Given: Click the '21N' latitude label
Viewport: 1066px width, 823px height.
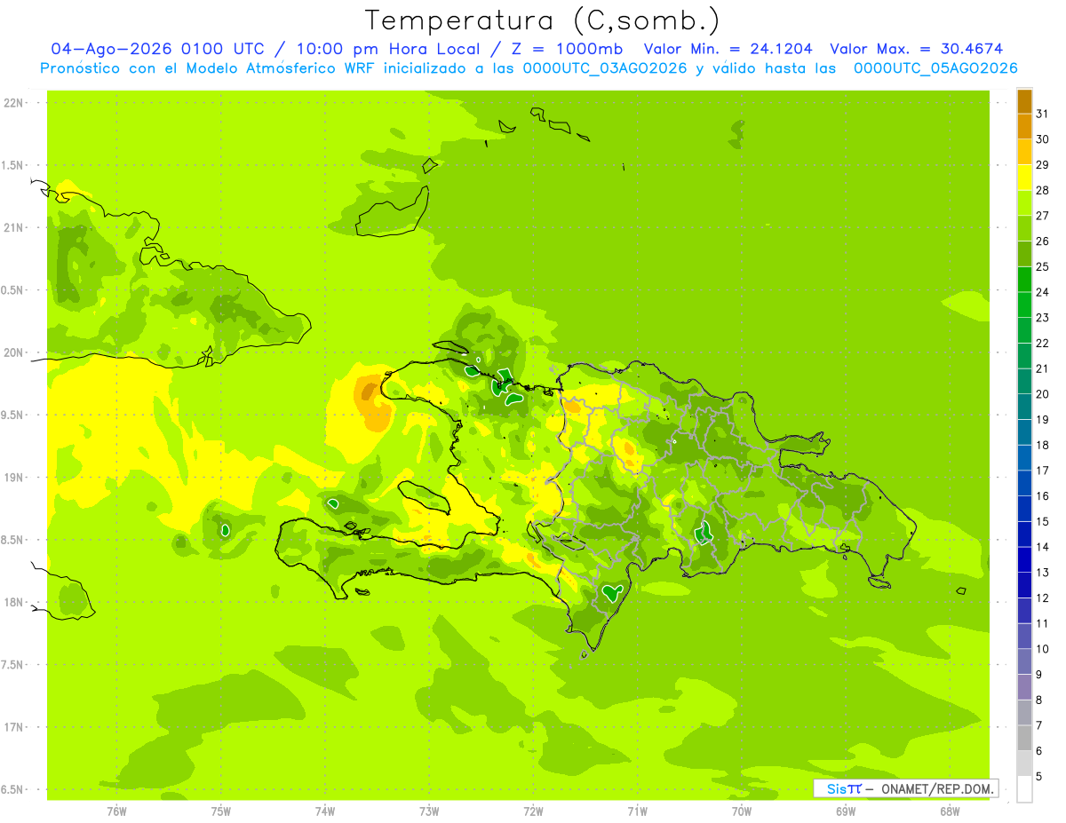Looking at the screenshot, I should [x=15, y=227].
